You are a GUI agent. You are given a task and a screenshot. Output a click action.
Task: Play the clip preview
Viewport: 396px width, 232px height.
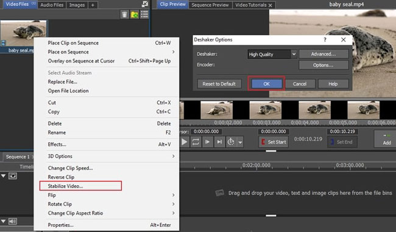(x=185, y=142)
